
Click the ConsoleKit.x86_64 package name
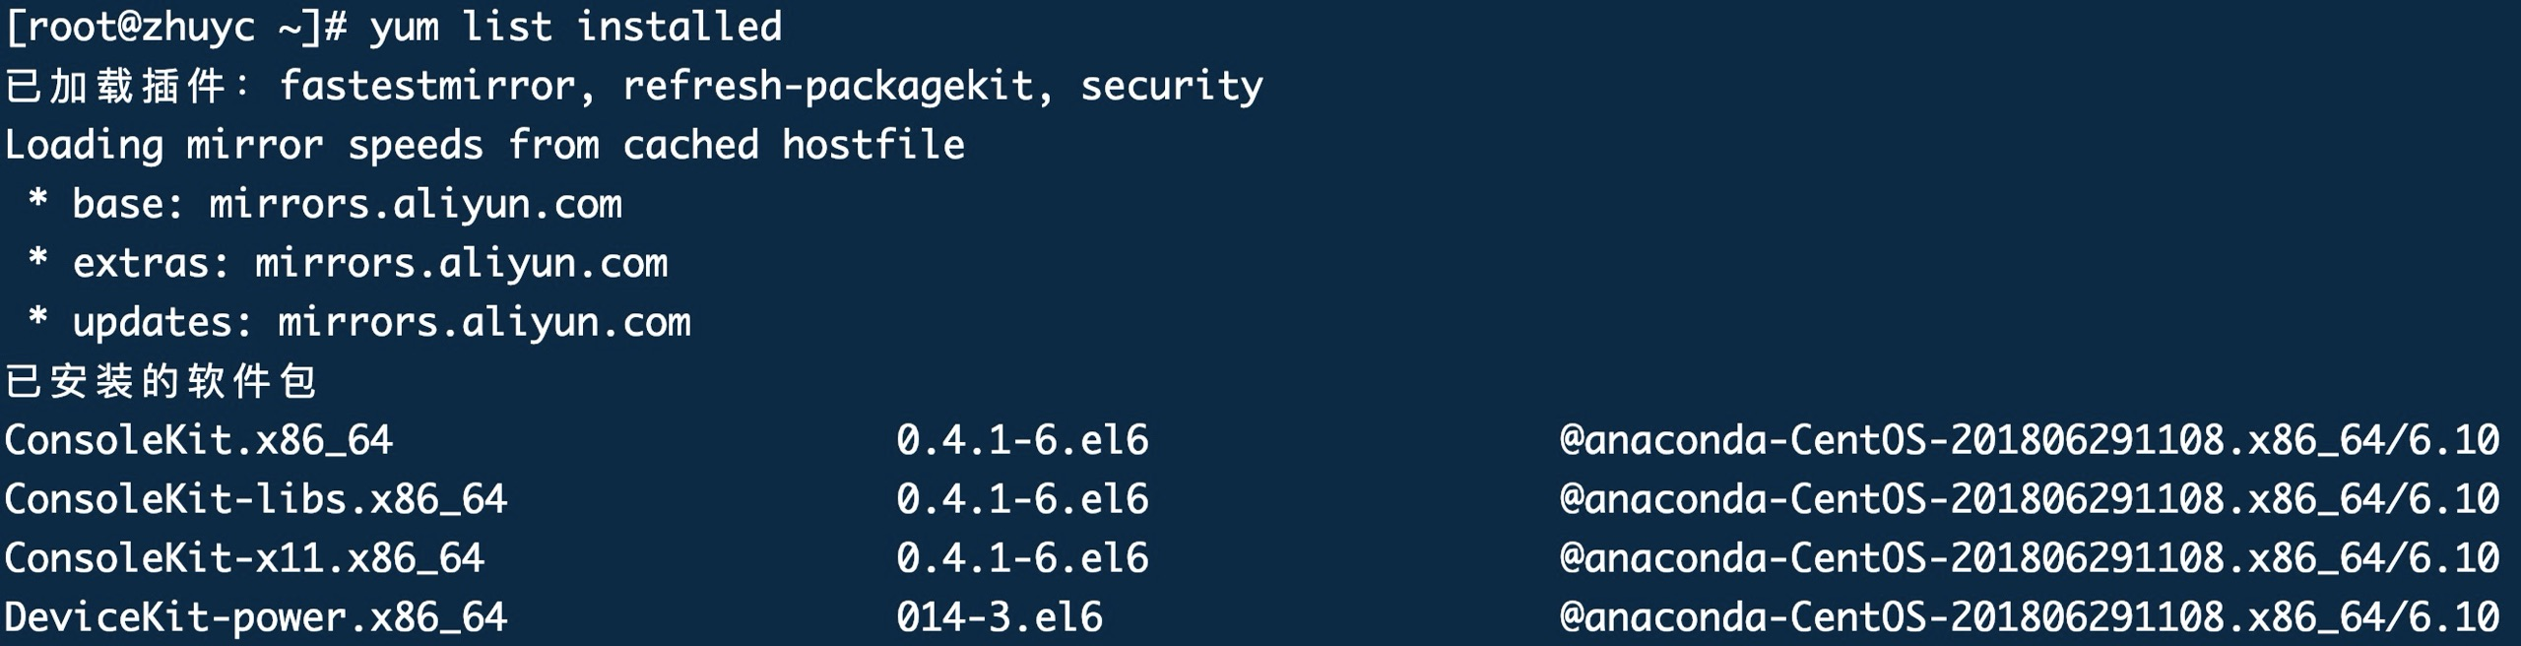tap(198, 440)
